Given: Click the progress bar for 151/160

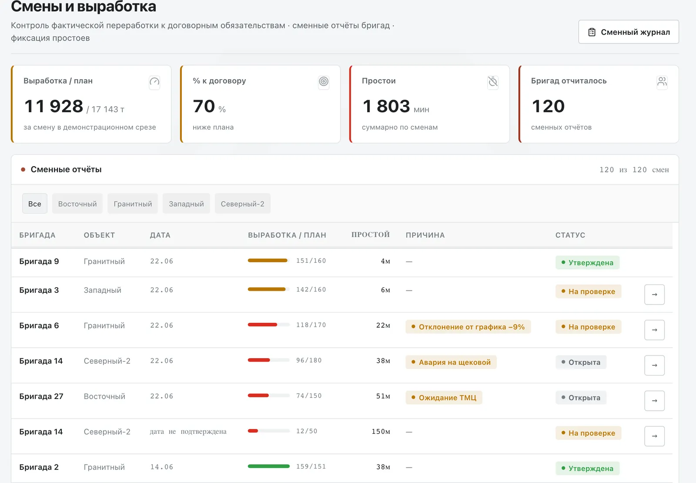Looking at the screenshot, I should click(x=269, y=261).
